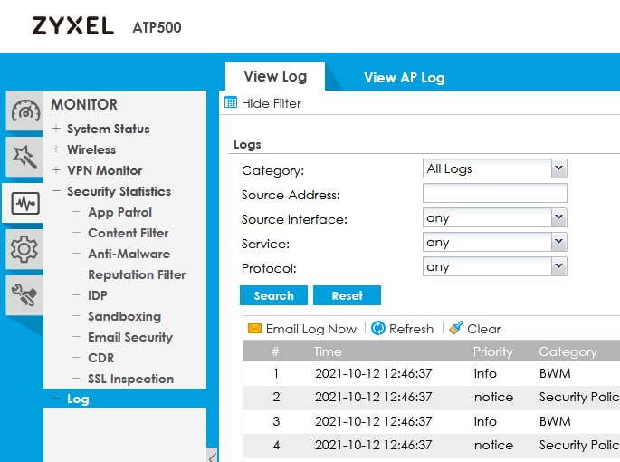Open the Maintenance tools sidebar icon
Viewport: 620px width, 462px height.
coord(23,293)
